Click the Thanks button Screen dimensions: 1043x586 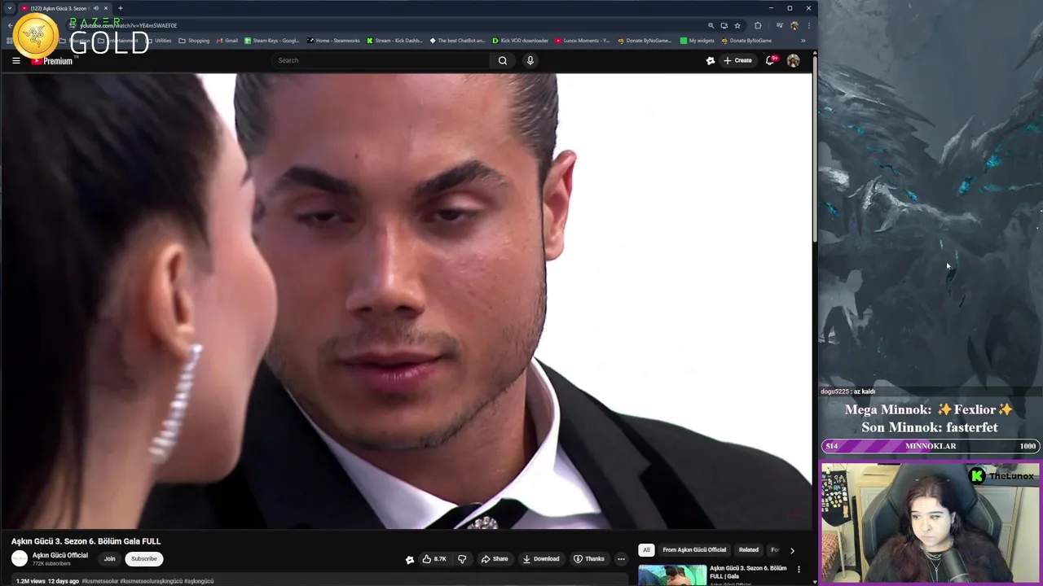pos(589,559)
